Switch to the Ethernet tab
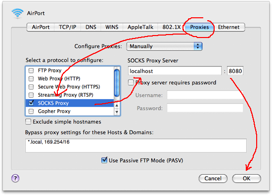The width and height of the screenshot is (272, 195). pyautogui.click(x=229, y=27)
